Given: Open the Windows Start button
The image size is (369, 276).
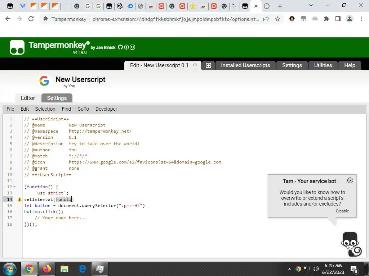Looking at the screenshot, I should click(10, 269).
